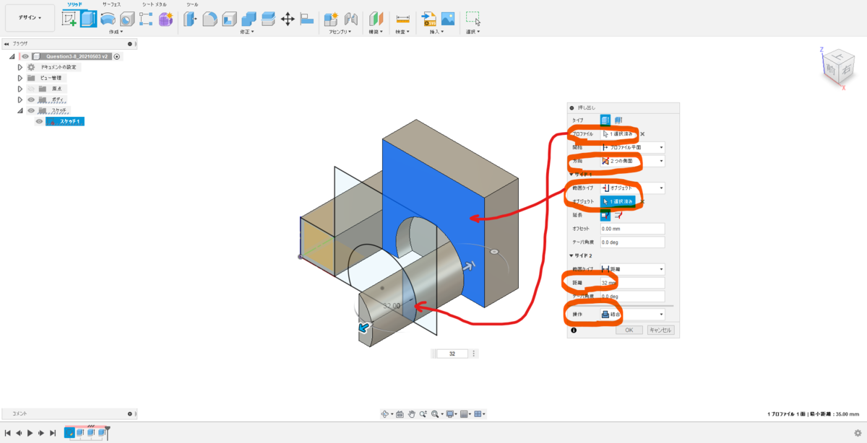Select the Insert Canvas image icon
This screenshot has height=443, width=867.
tap(448, 19)
